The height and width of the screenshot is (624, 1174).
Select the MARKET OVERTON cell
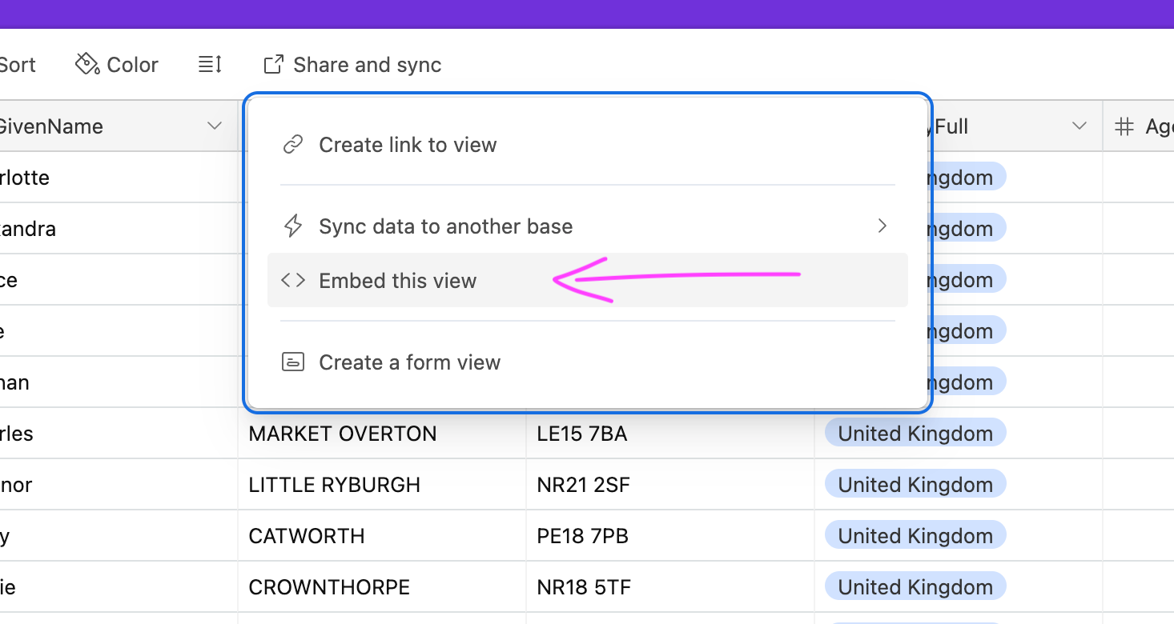click(343, 434)
